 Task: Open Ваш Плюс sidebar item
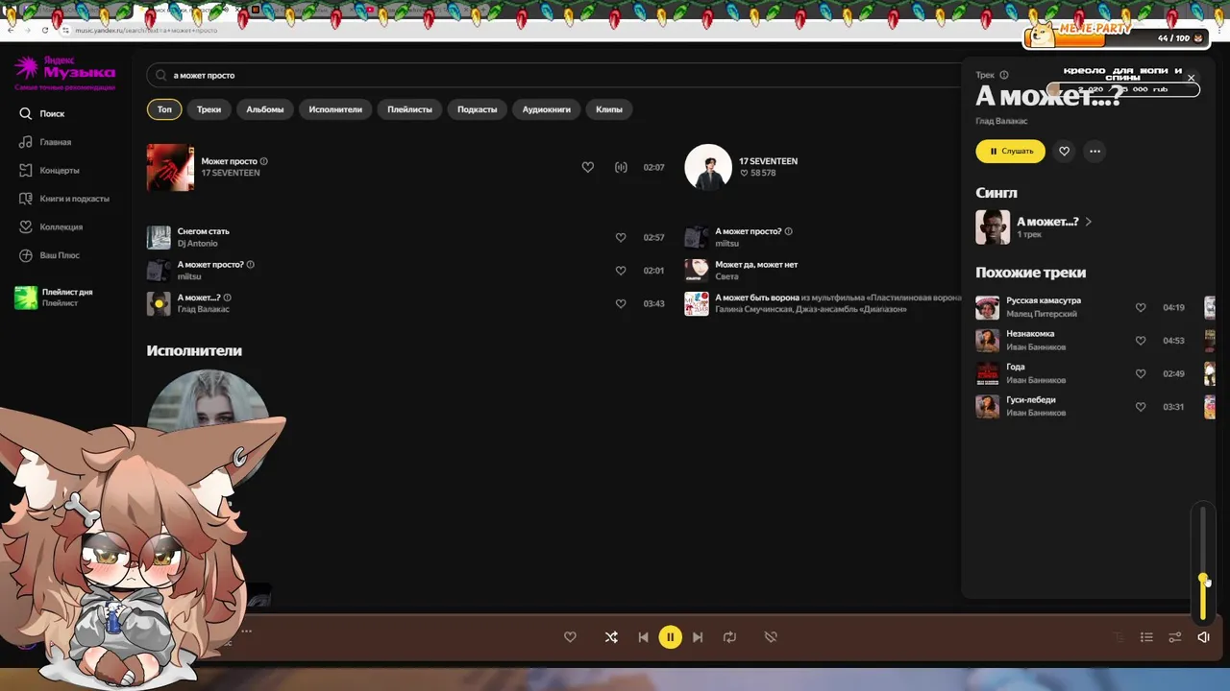click(48, 255)
